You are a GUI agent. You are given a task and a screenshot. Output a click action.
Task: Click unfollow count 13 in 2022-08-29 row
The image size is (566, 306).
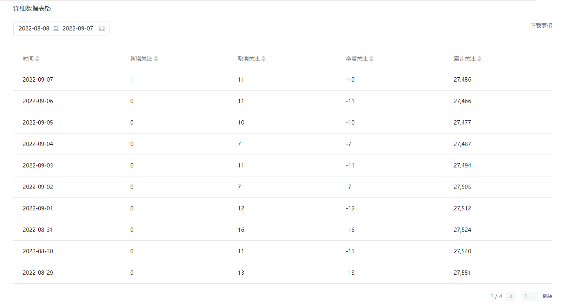click(x=241, y=273)
